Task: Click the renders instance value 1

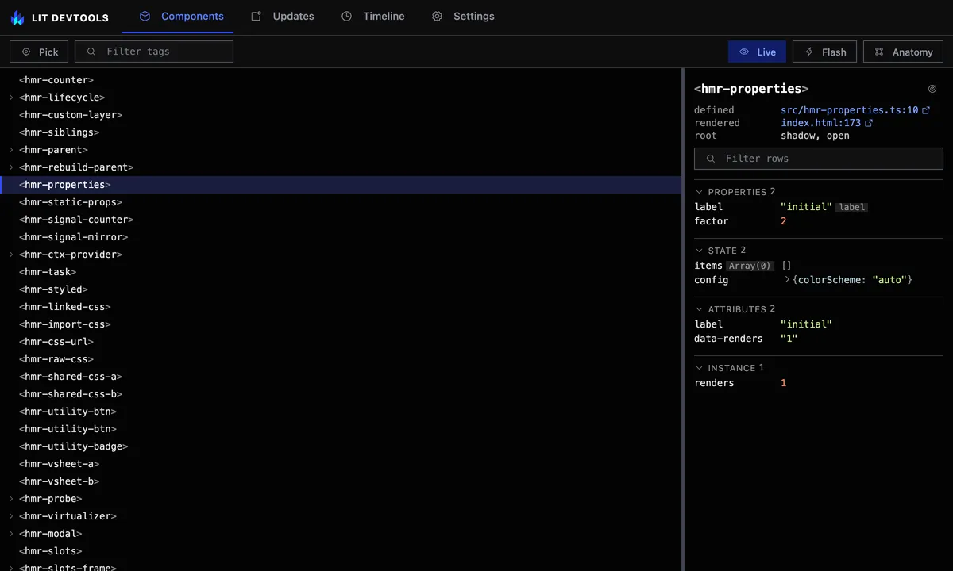Action: click(784, 383)
